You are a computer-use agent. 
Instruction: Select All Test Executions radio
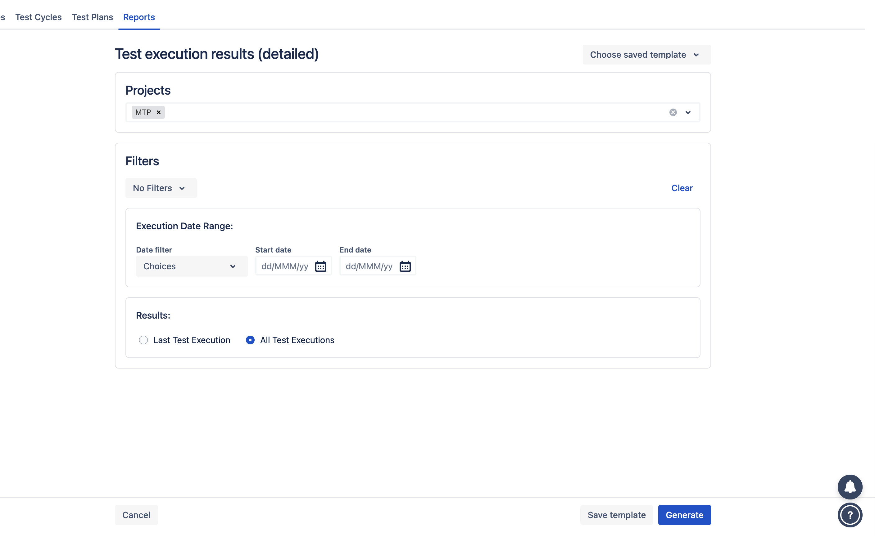click(x=250, y=340)
